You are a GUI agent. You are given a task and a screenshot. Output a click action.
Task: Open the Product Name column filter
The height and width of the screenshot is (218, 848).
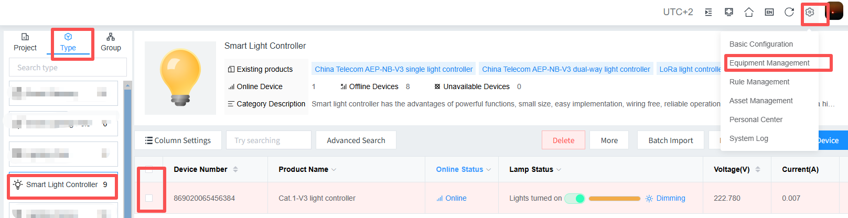tap(334, 170)
